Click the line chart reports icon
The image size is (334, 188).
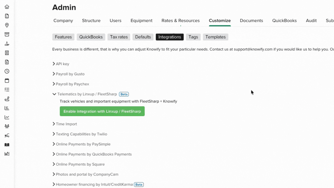(7, 117)
